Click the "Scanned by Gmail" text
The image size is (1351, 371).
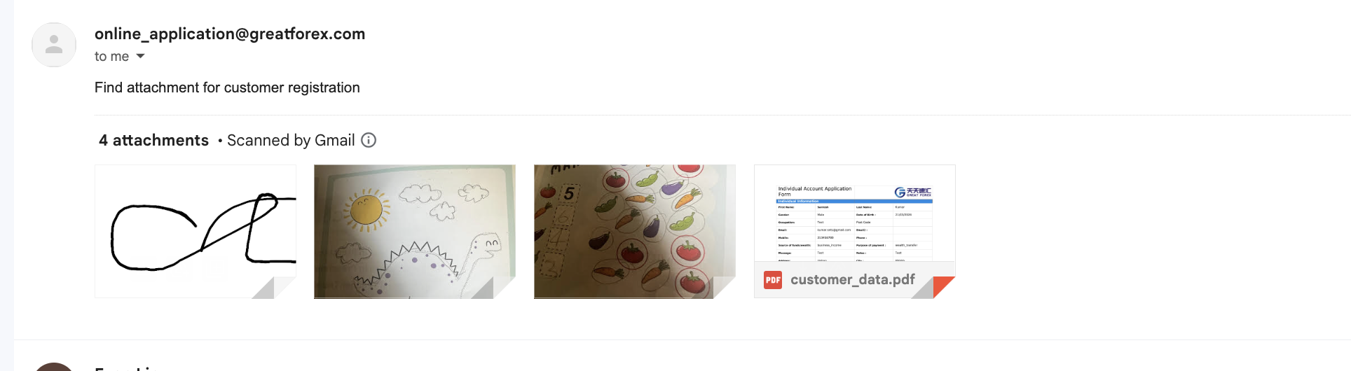[291, 140]
